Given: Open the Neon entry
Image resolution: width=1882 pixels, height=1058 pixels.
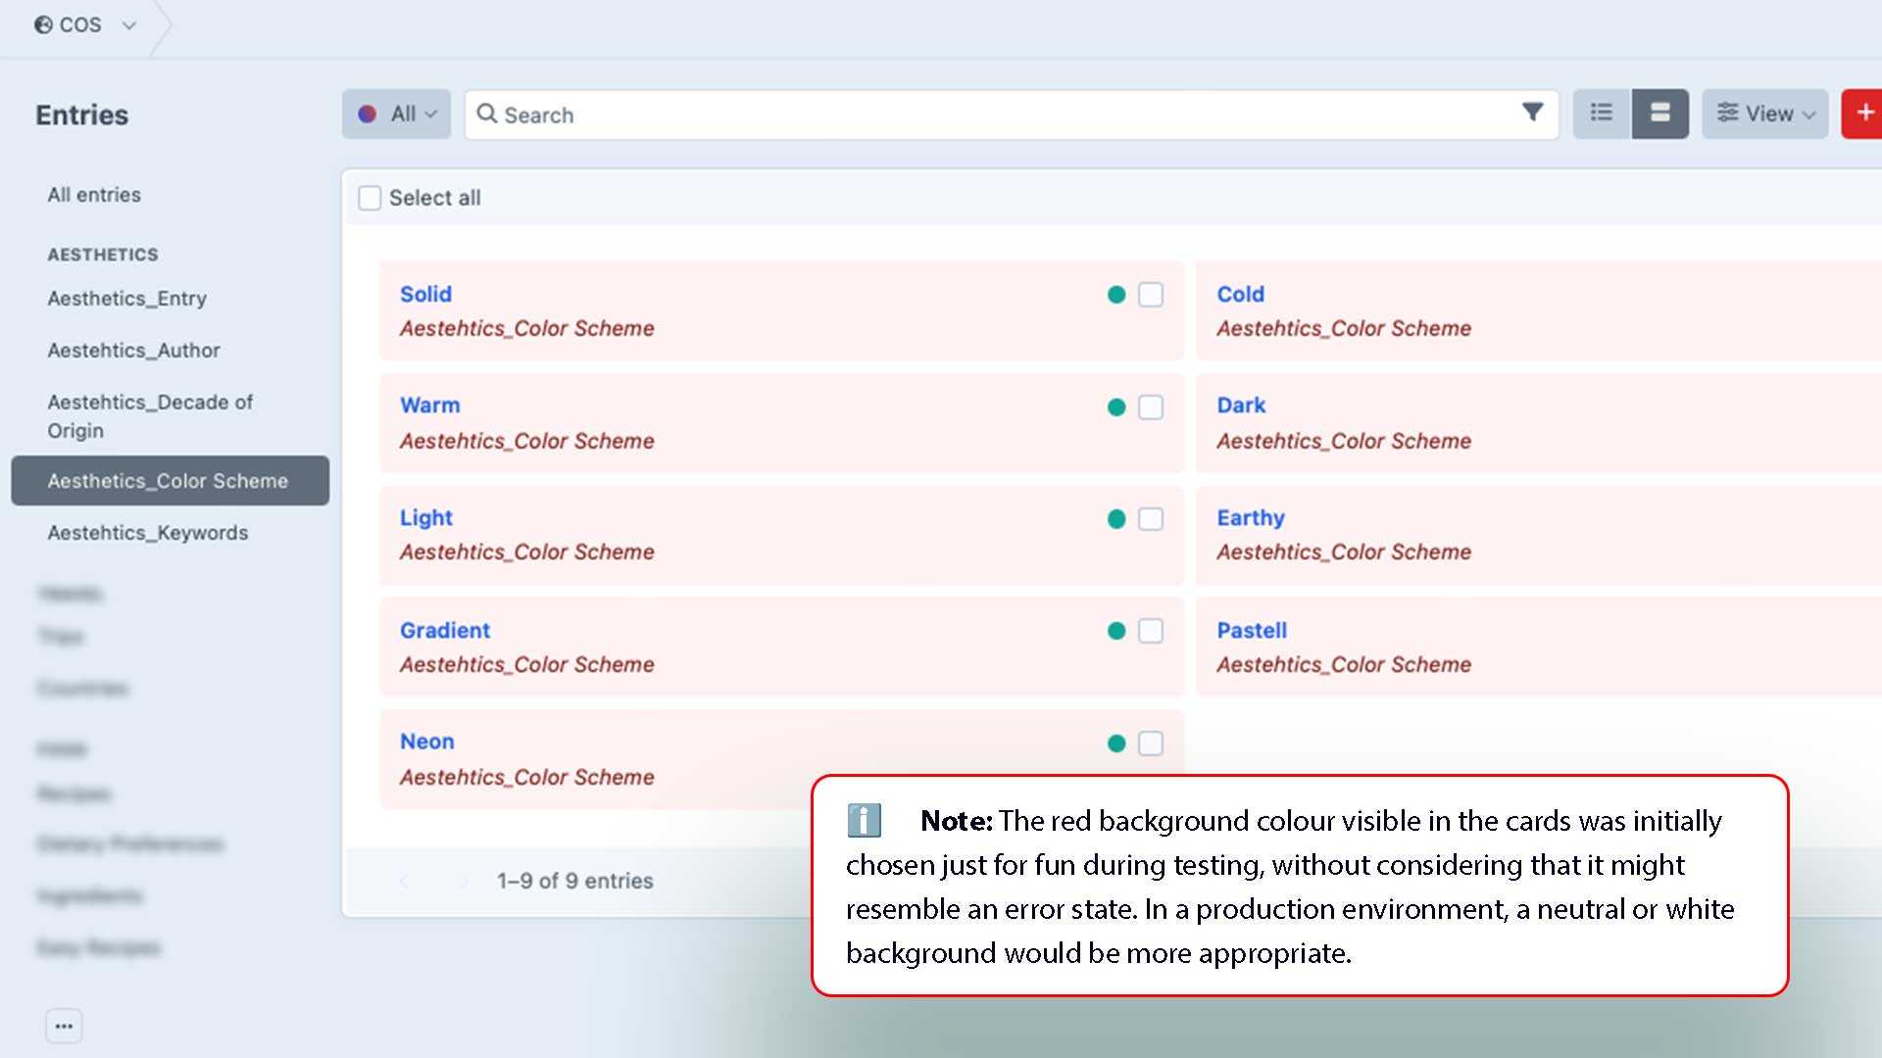Looking at the screenshot, I should [x=427, y=742].
